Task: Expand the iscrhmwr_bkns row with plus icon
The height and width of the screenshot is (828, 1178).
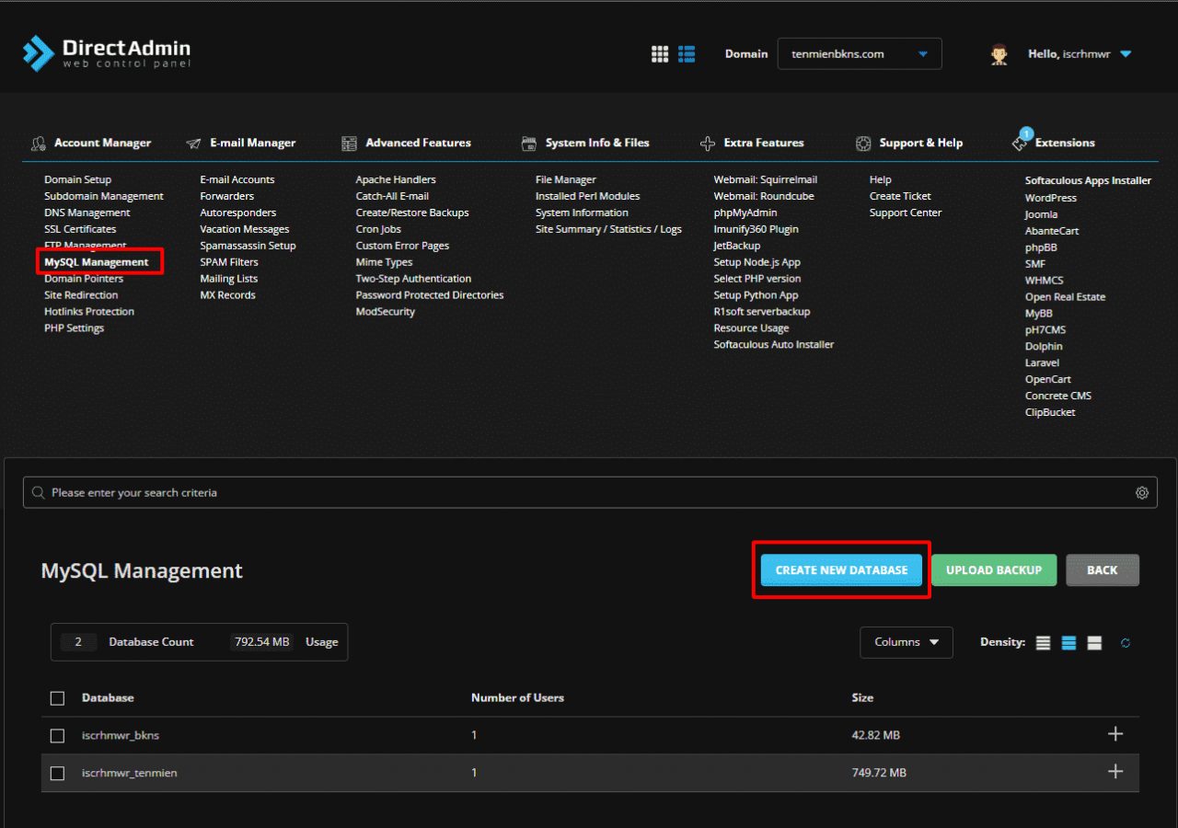Action: coord(1115,734)
